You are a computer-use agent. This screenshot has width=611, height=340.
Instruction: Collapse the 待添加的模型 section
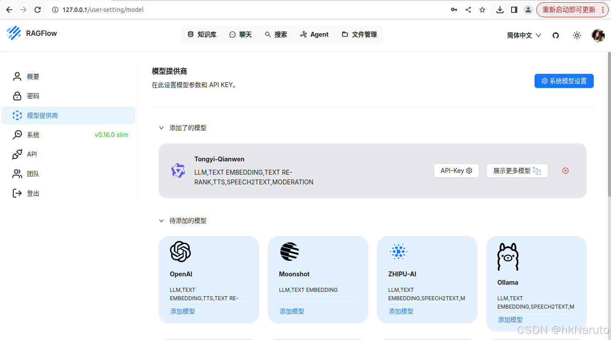[x=161, y=221]
